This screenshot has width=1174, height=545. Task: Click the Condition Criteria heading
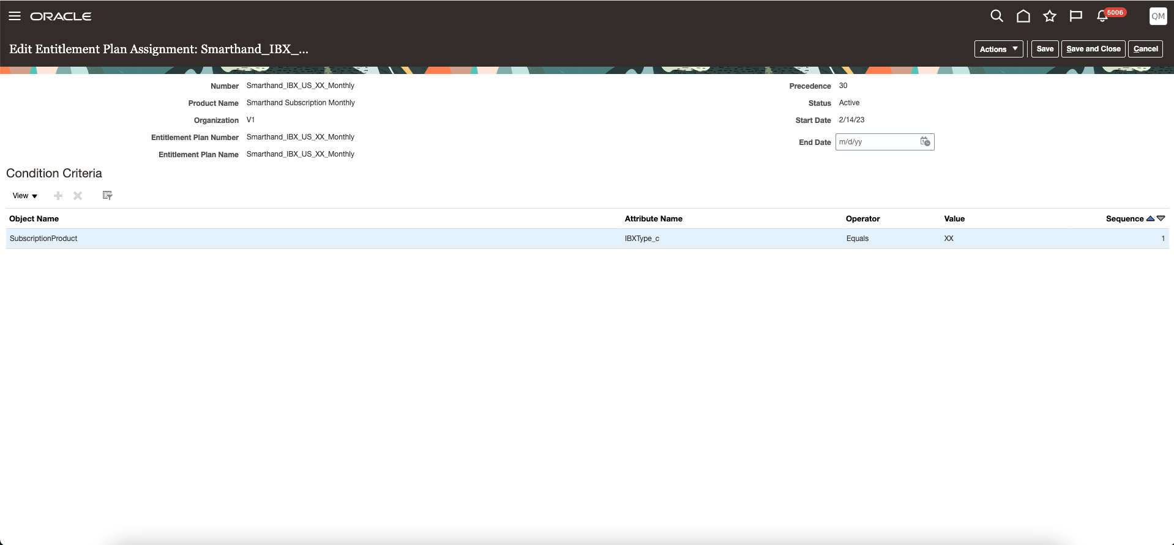coord(54,173)
